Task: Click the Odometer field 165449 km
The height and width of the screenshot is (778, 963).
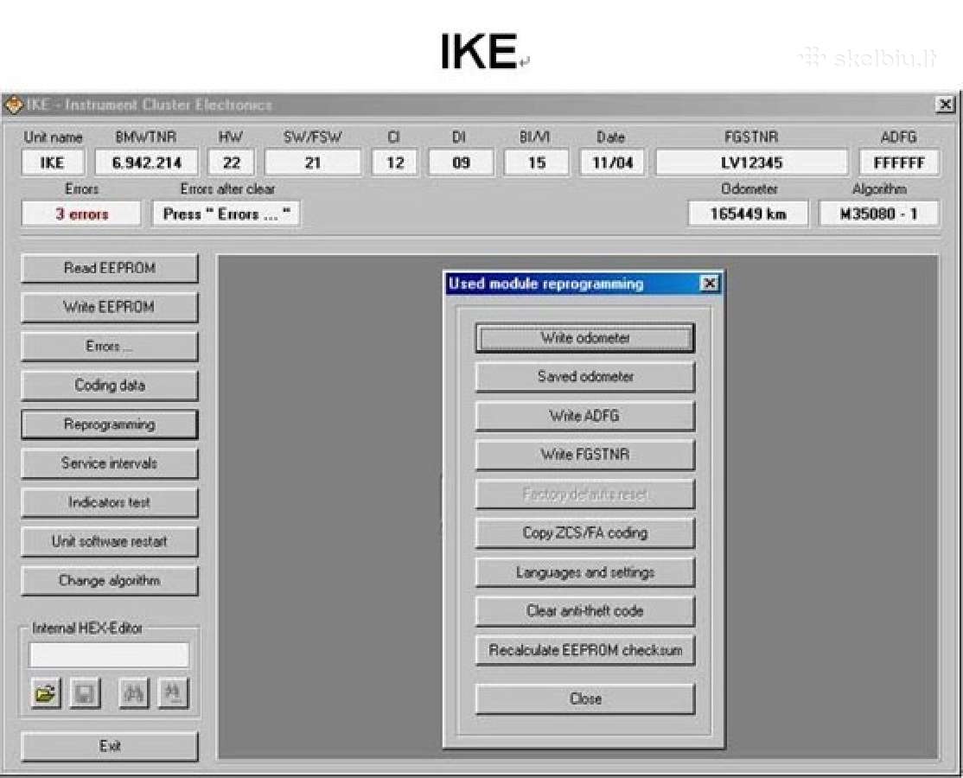Action: (748, 214)
